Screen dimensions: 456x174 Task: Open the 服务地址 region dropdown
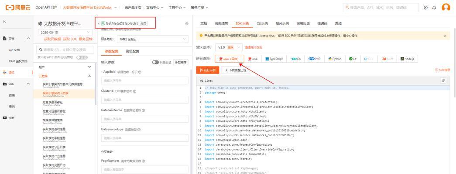tap(152, 39)
